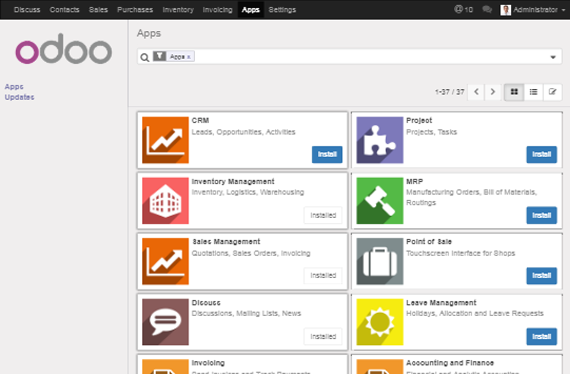Go to next page of apps
The image size is (570, 374).
coord(492,92)
